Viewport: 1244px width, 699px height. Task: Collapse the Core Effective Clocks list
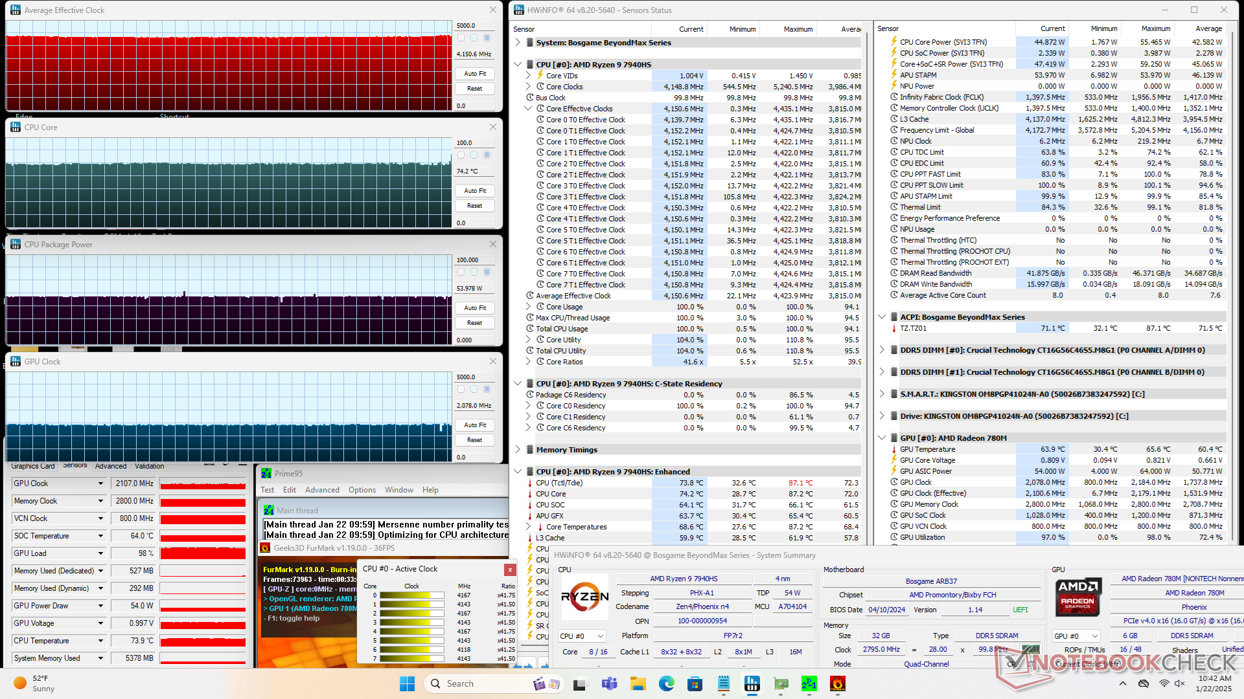click(x=528, y=109)
